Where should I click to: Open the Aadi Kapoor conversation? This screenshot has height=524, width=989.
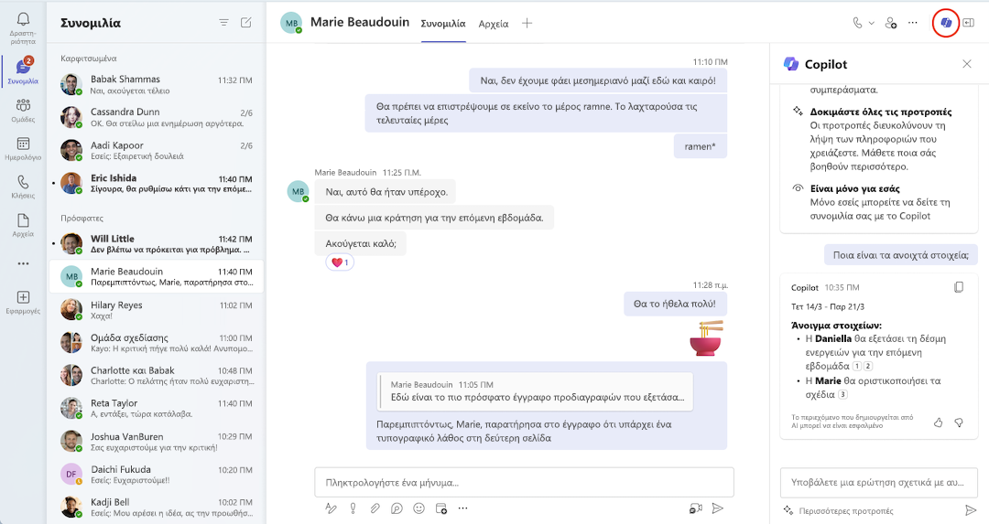[157, 151]
